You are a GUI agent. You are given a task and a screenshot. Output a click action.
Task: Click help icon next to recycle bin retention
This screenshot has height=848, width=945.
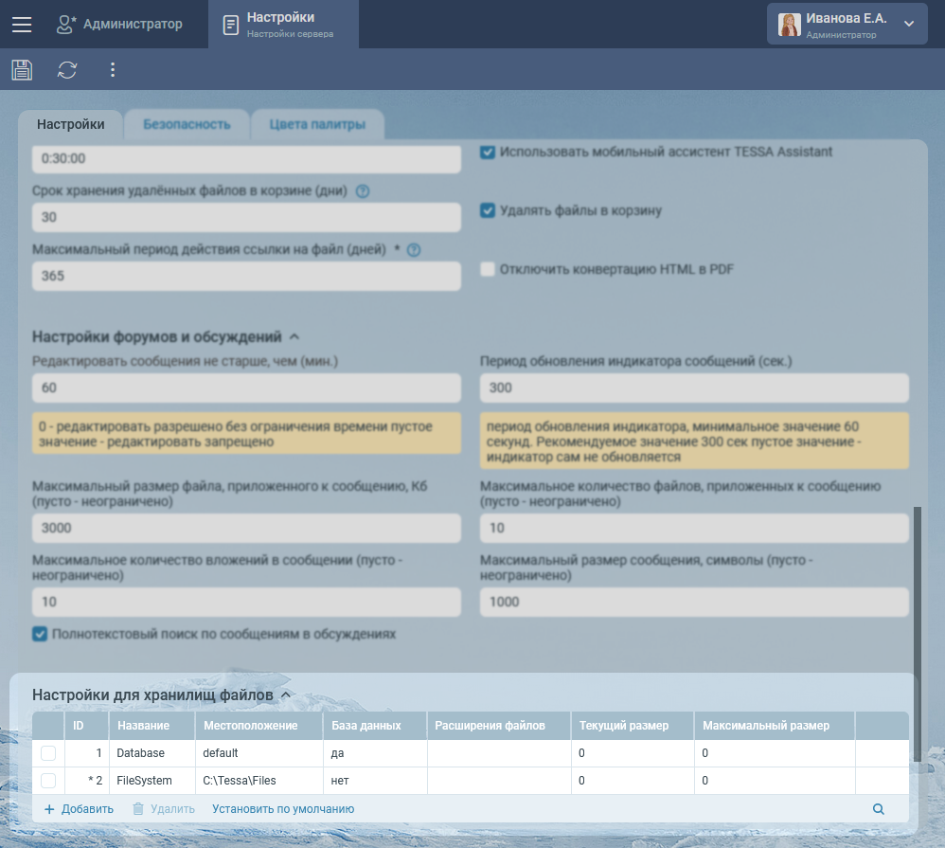pyautogui.click(x=363, y=191)
